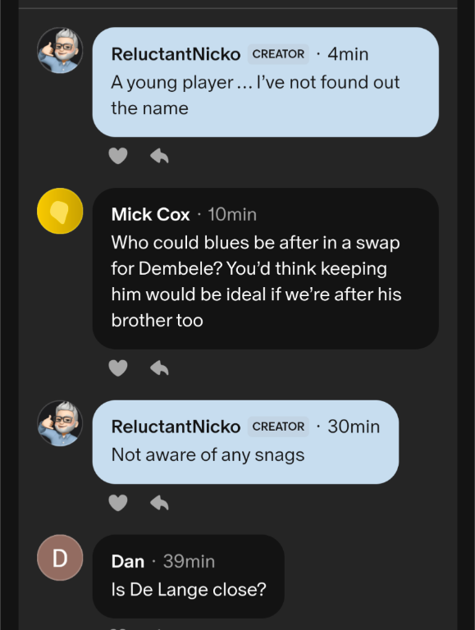This screenshot has width=475, height=630.
Task: View ReluctantNicko's avatar on 4min comment
Action: point(60,50)
